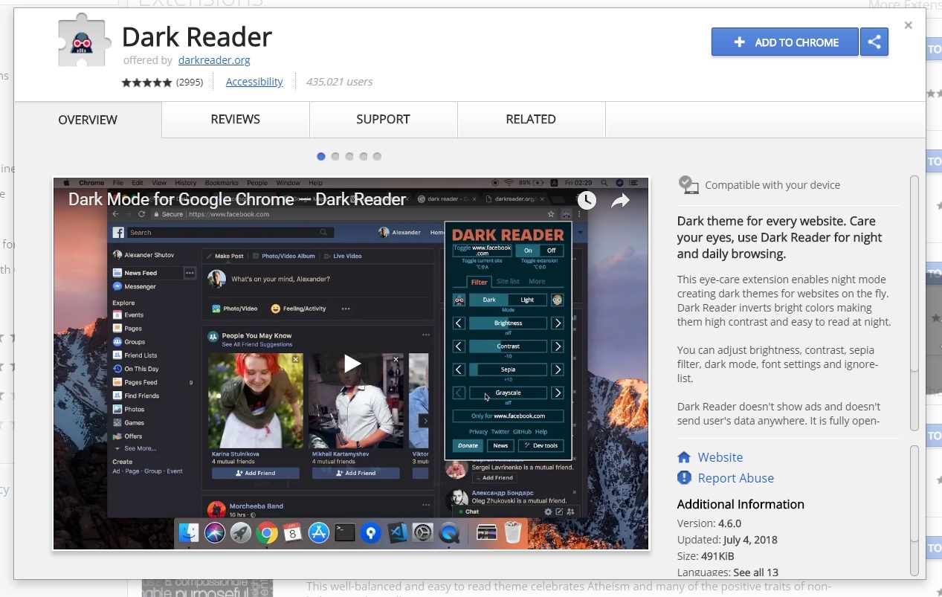Click Terminal icon in video dock

coord(345,532)
